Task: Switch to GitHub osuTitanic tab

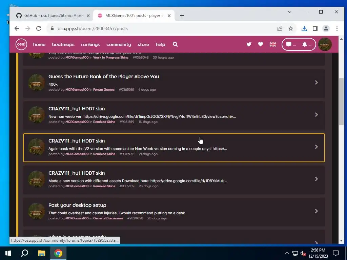Action: (53, 16)
